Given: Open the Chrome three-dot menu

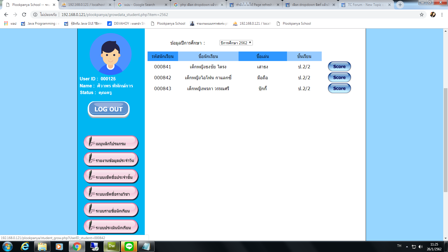Looking at the screenshot, I should pos(442,15).
